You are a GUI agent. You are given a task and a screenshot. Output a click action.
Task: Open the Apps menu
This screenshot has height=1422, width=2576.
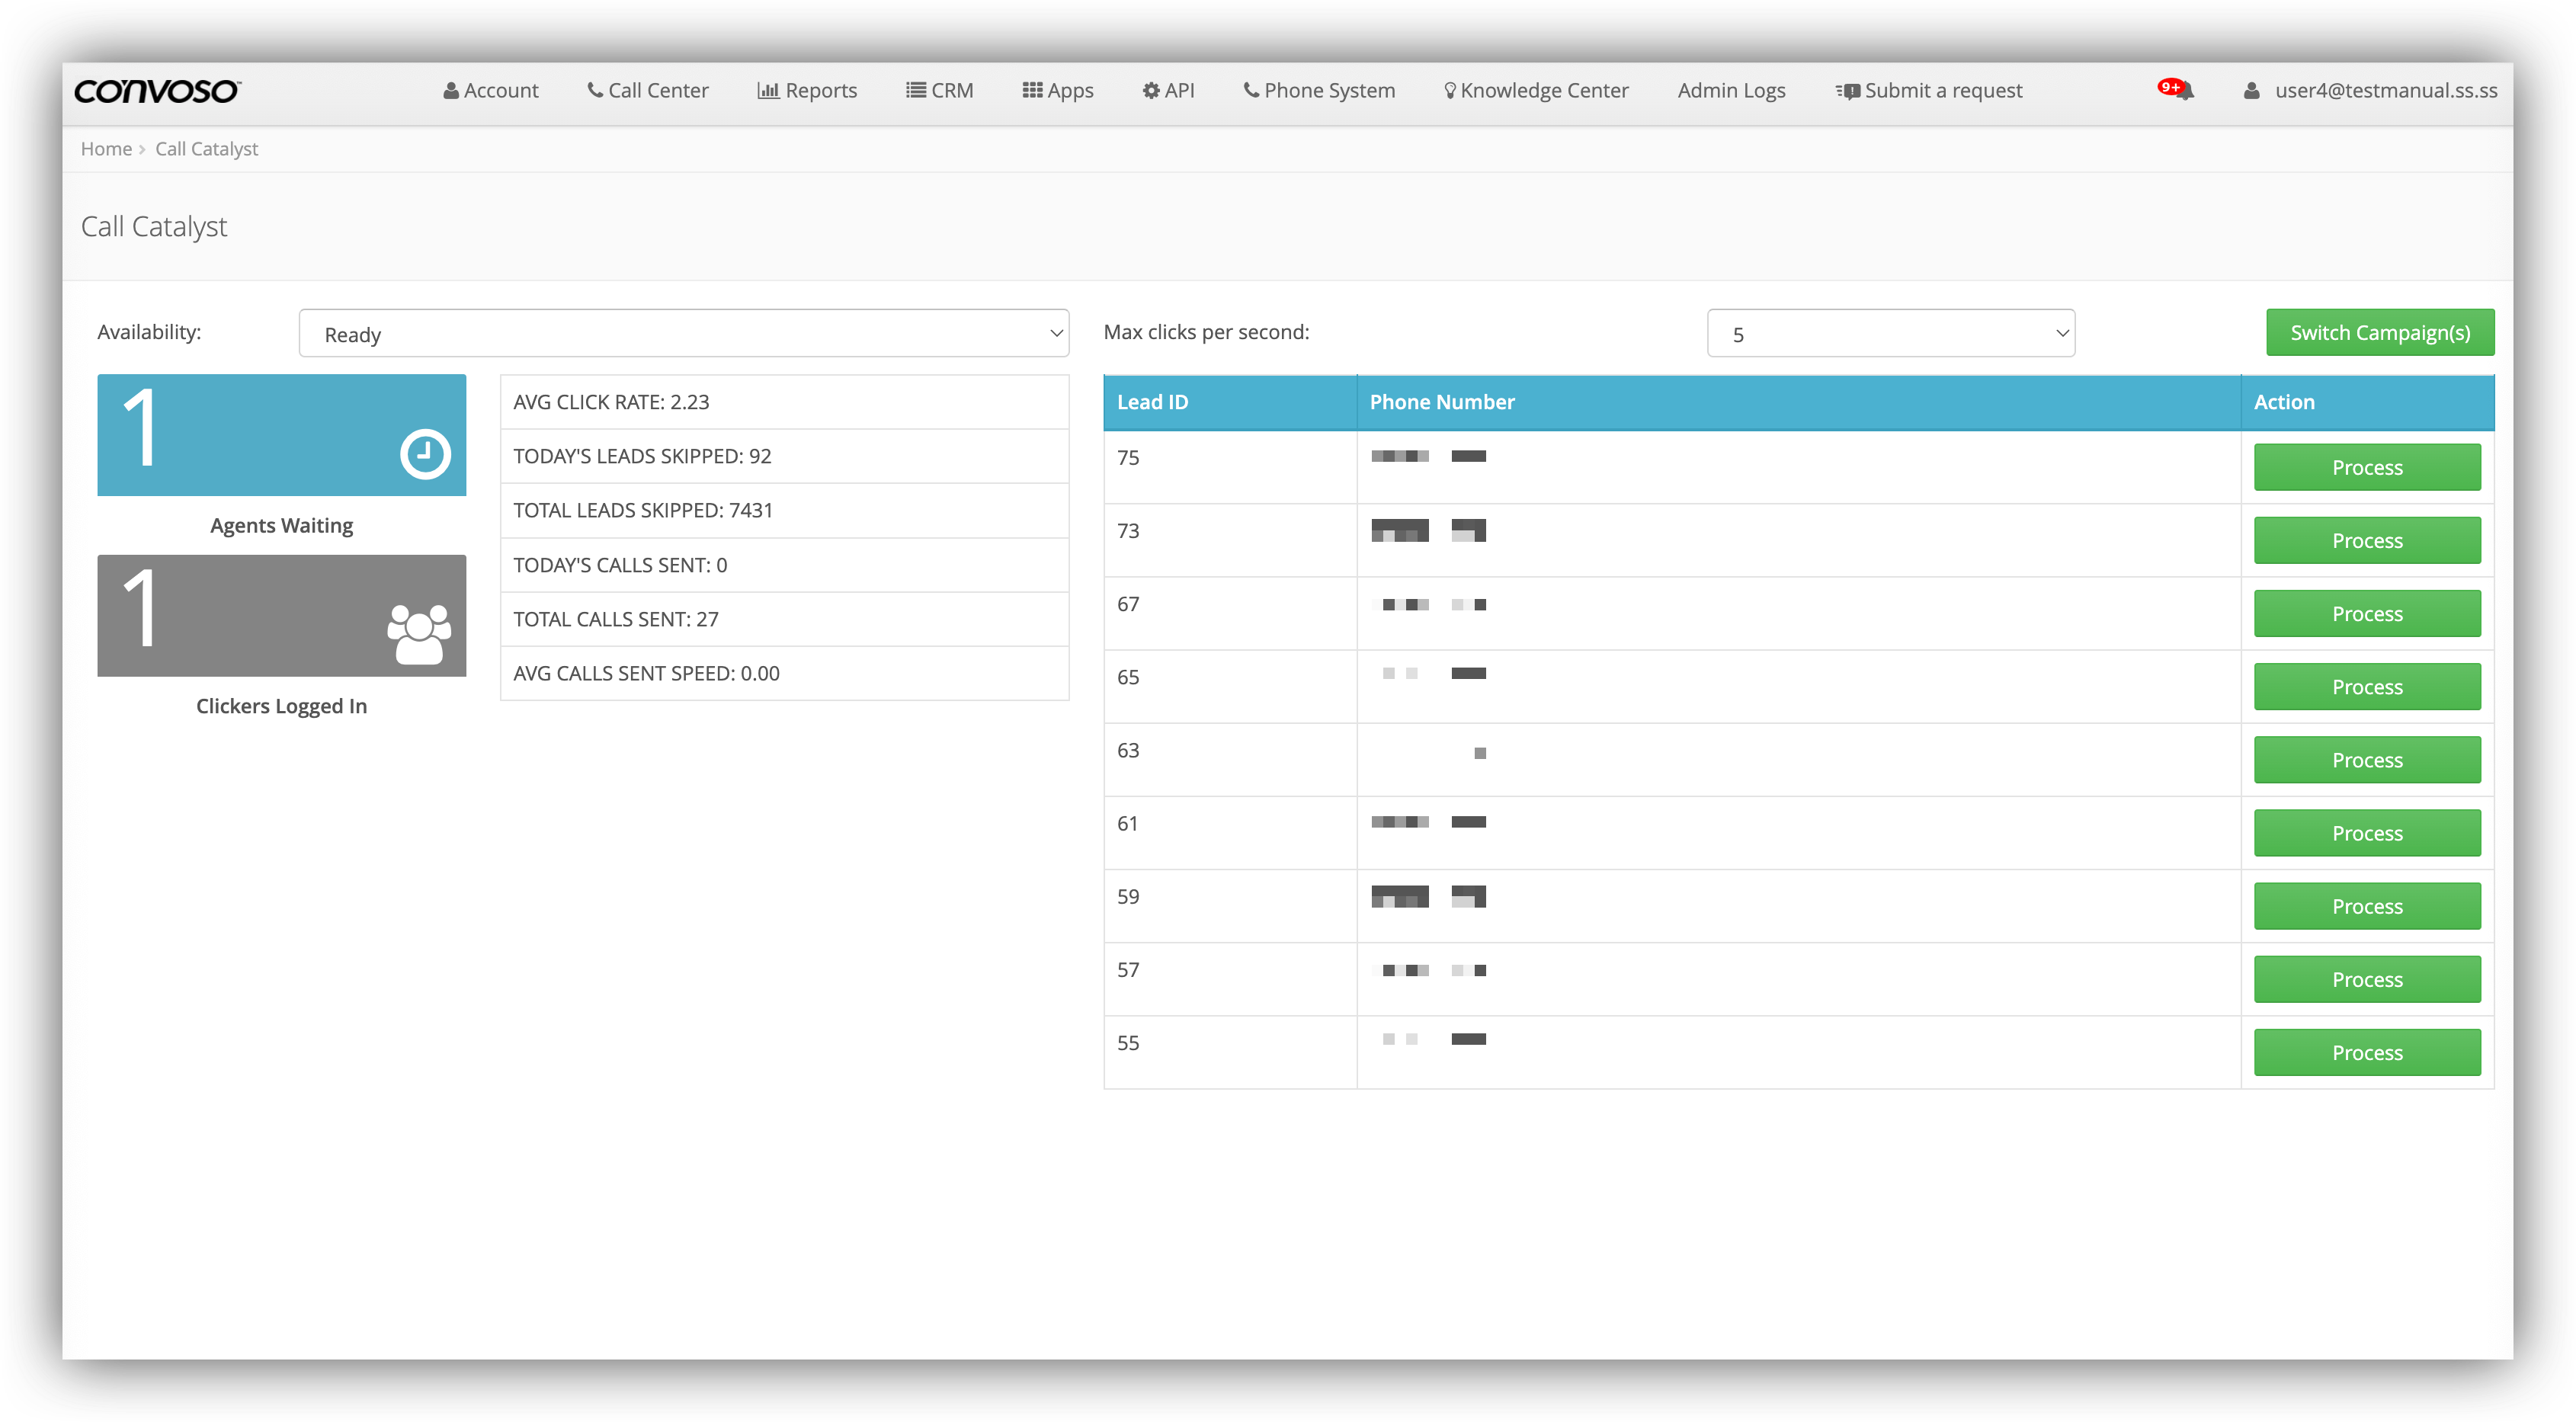click(1058, 91)
